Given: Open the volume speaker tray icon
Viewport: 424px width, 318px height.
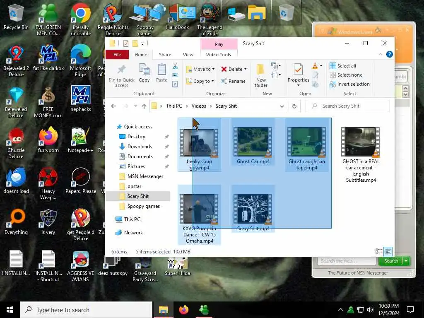Looking at the screenshot, I should [x=370, y=310].
